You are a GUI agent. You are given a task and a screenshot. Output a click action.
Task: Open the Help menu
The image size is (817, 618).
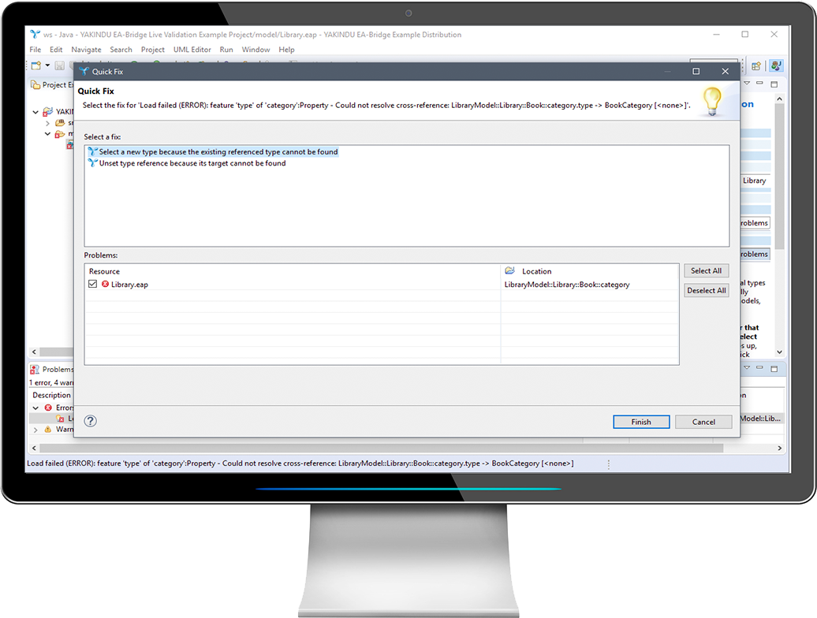(286, 50)
